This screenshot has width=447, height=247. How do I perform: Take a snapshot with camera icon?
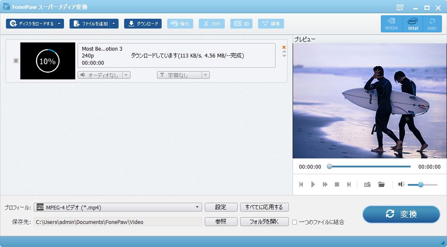click(x=367, y=184)
